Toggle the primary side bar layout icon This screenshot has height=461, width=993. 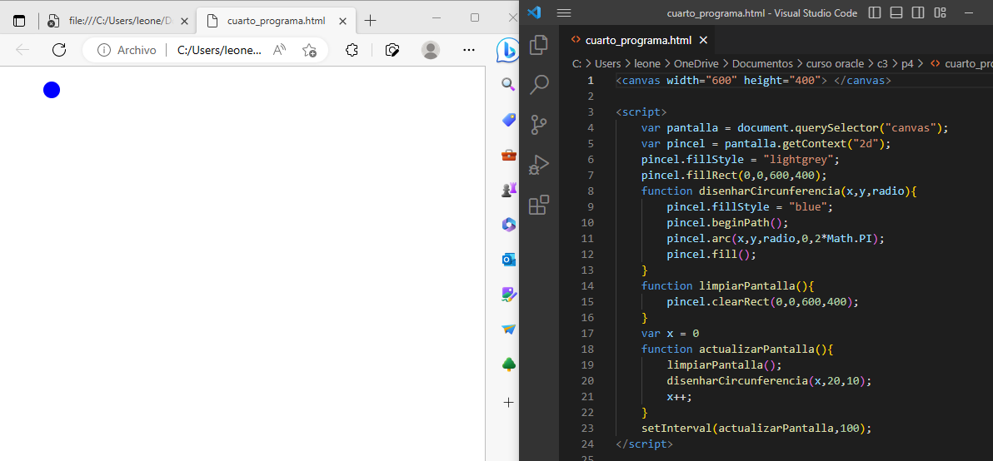tap(875, 12)
